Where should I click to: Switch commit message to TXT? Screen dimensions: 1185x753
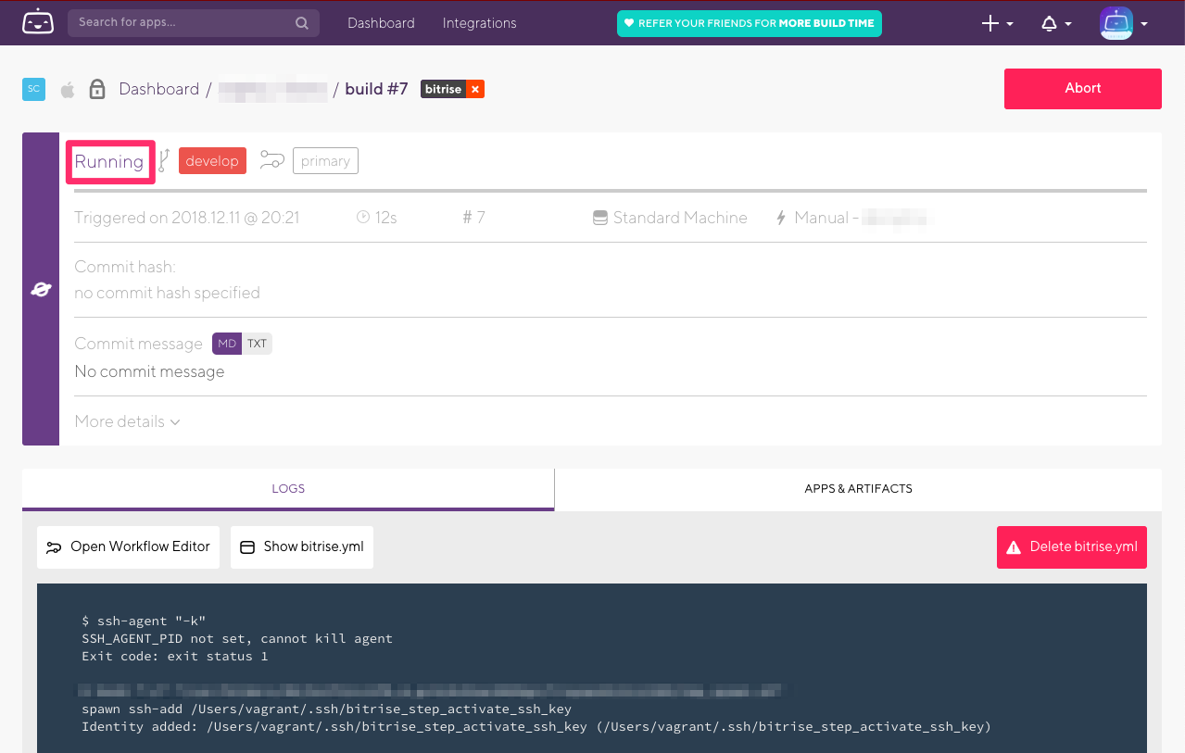coord(257,344)
